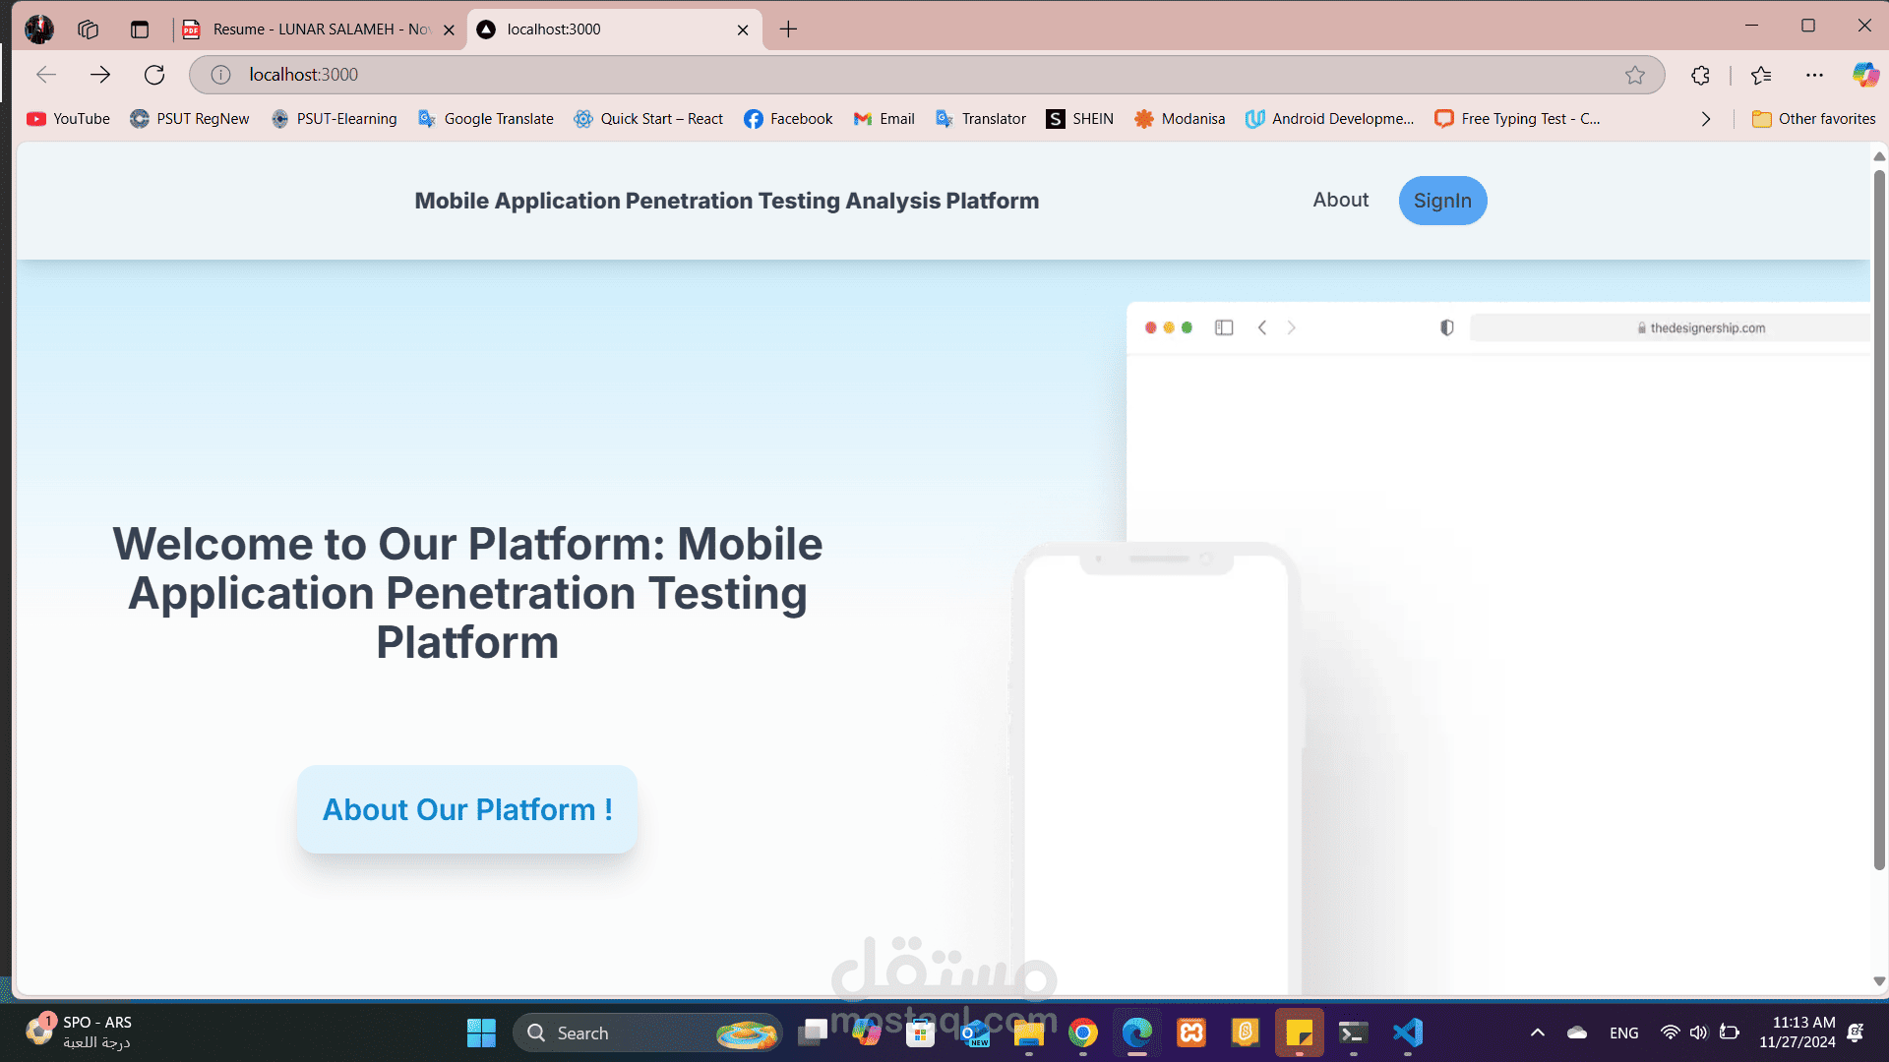The width and height of the screenshot is (1889, 1062).
Task: Open the browser Extensions icon
Action: pos(1701,75)
